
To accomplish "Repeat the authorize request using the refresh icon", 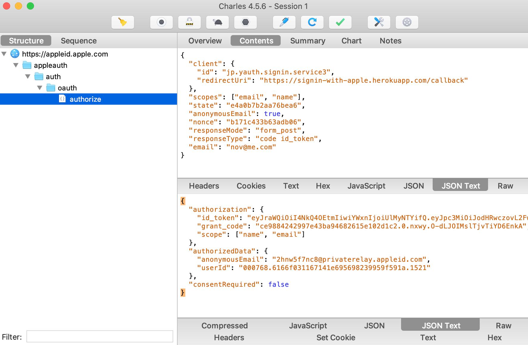I will (x=312, y=22).
